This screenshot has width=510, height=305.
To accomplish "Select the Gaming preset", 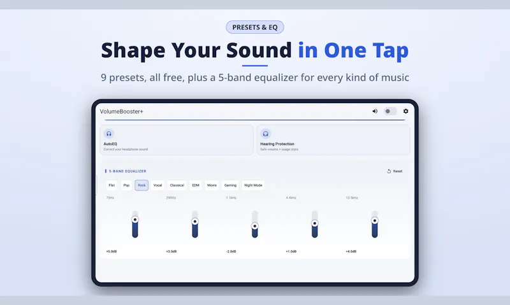I will click(230, 185).
